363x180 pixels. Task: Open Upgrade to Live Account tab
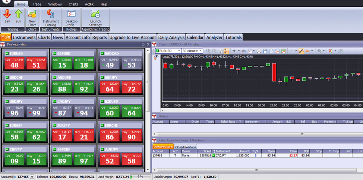coord(132,37)
